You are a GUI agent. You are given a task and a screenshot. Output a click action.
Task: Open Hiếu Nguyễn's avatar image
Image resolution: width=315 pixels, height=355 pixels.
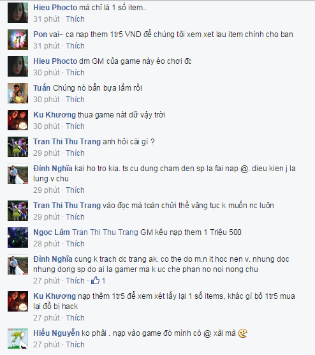pos(18,338)
